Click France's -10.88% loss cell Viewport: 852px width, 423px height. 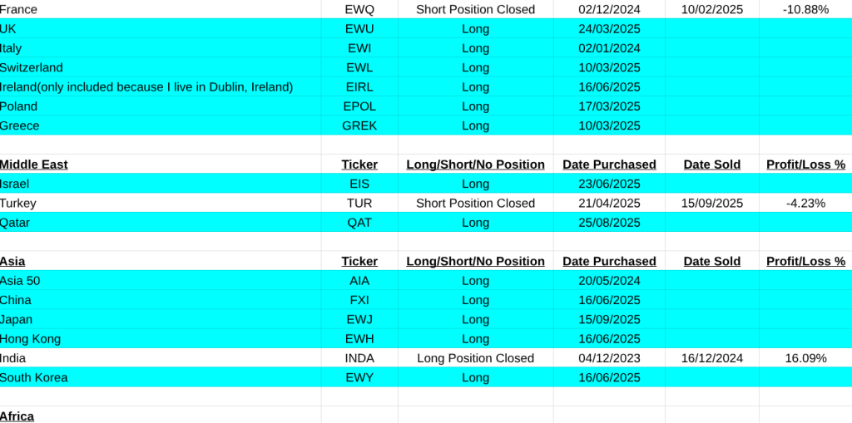tap(805, 9)
